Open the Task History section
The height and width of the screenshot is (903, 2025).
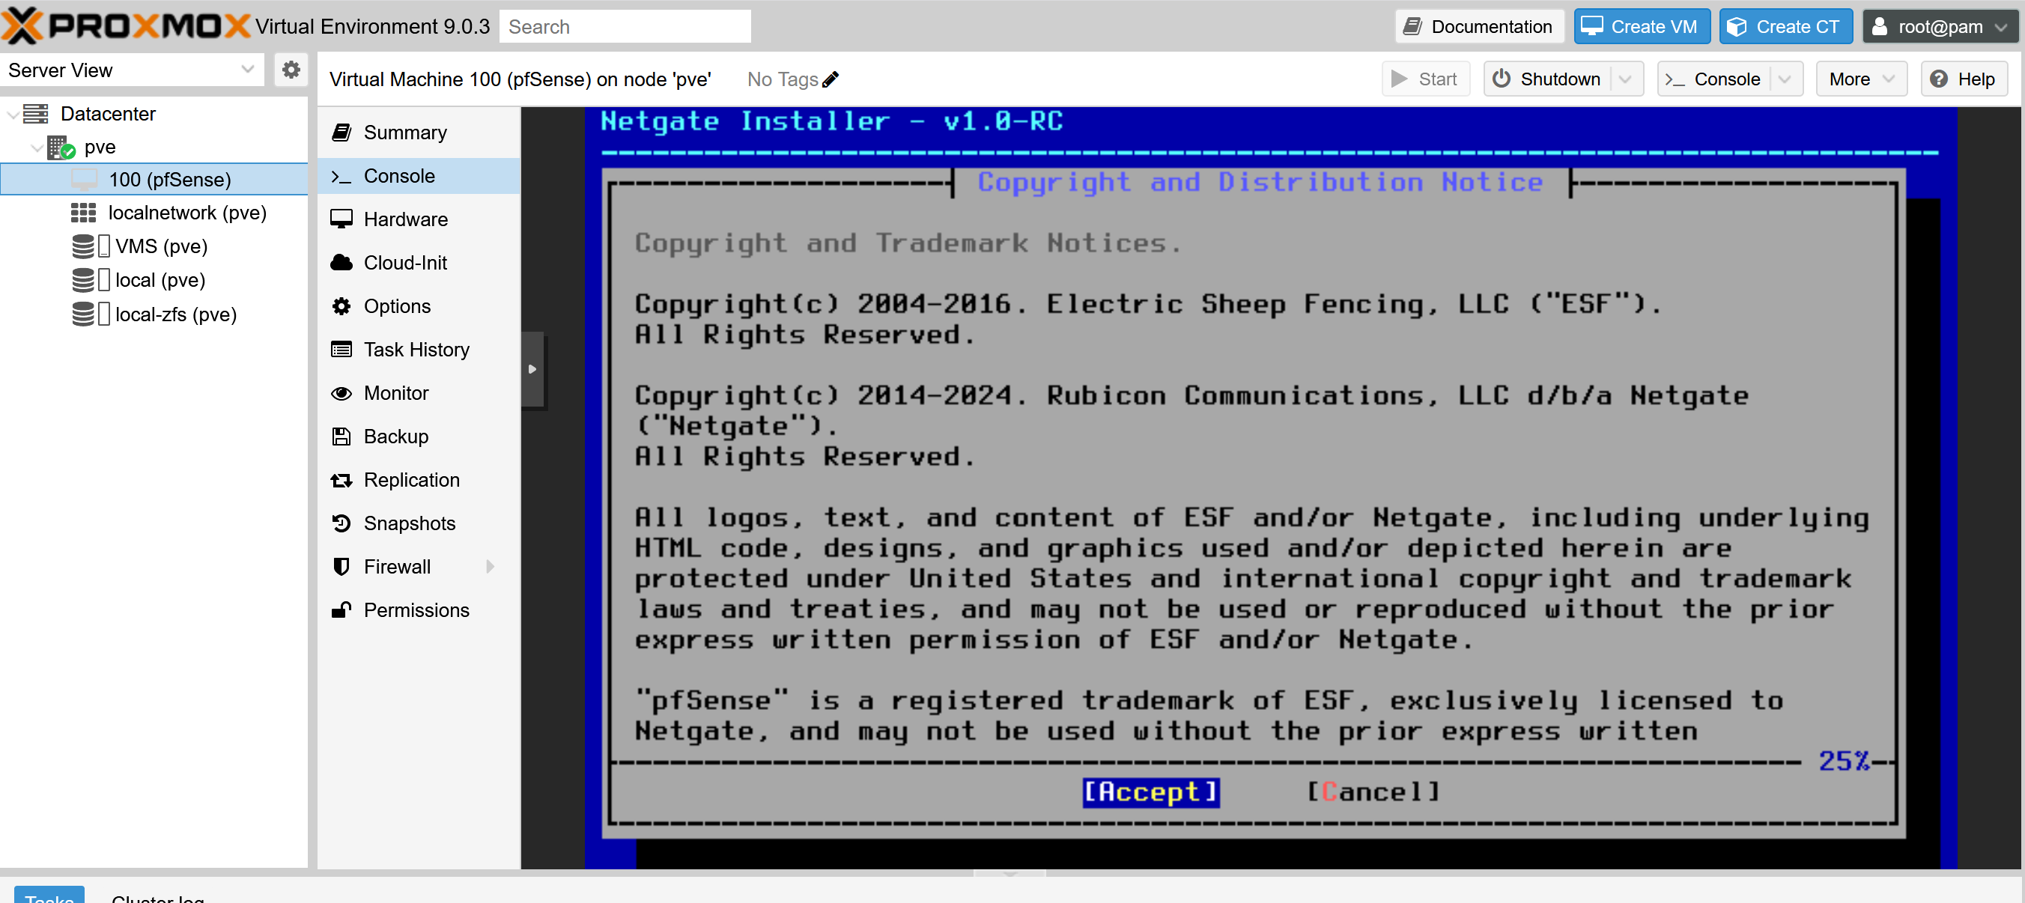[419, 350]
